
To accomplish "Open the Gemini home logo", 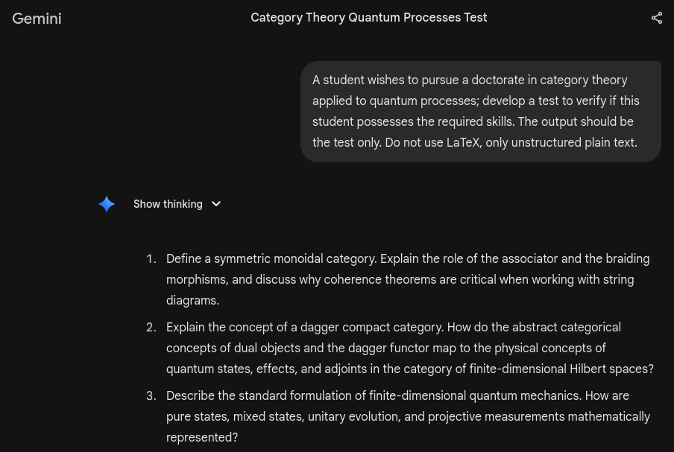I will tap(37, 19).
